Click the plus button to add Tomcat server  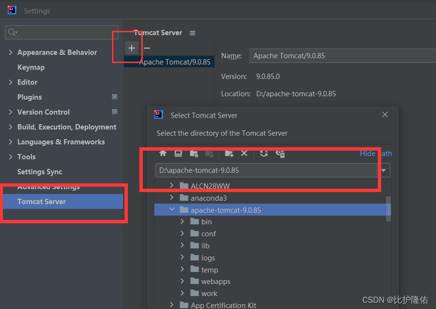click(x=132, y=48)
